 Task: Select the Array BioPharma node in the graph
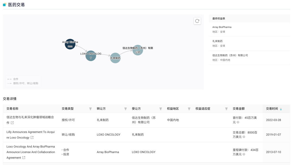(70, 44)
